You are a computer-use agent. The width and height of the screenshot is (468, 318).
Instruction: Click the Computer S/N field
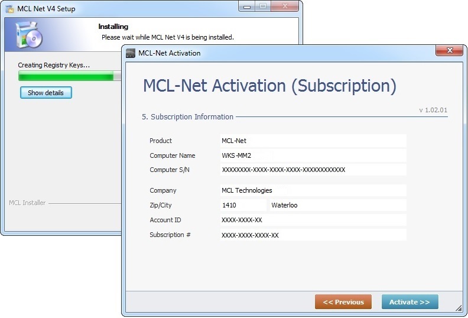(x=313, y=170)
